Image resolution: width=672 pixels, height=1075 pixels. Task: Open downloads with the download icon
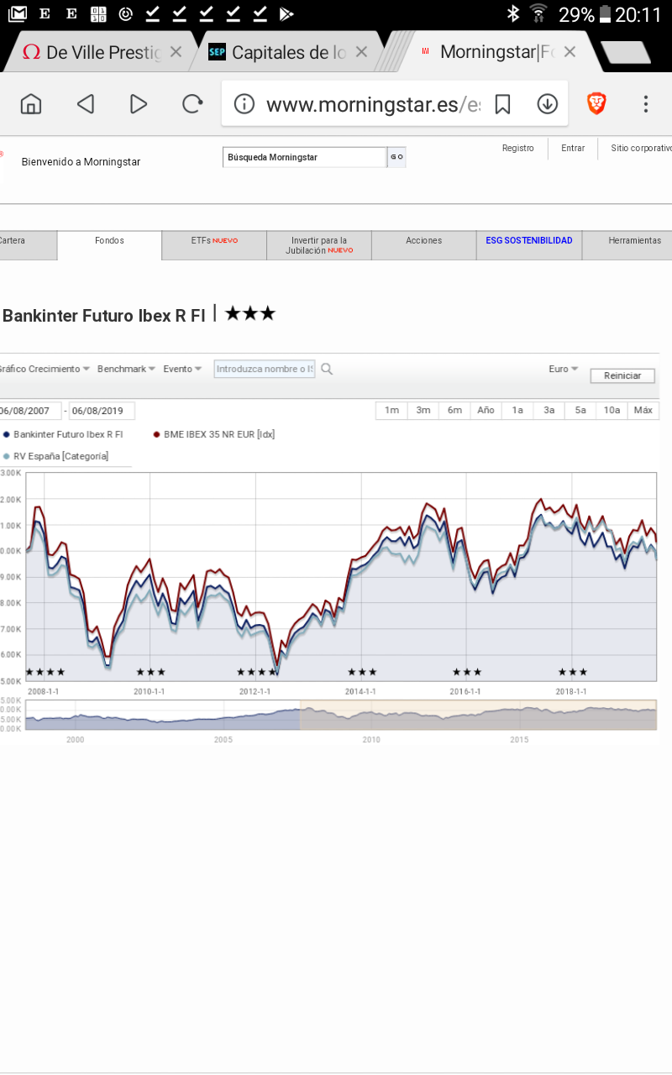pos(548,104)
